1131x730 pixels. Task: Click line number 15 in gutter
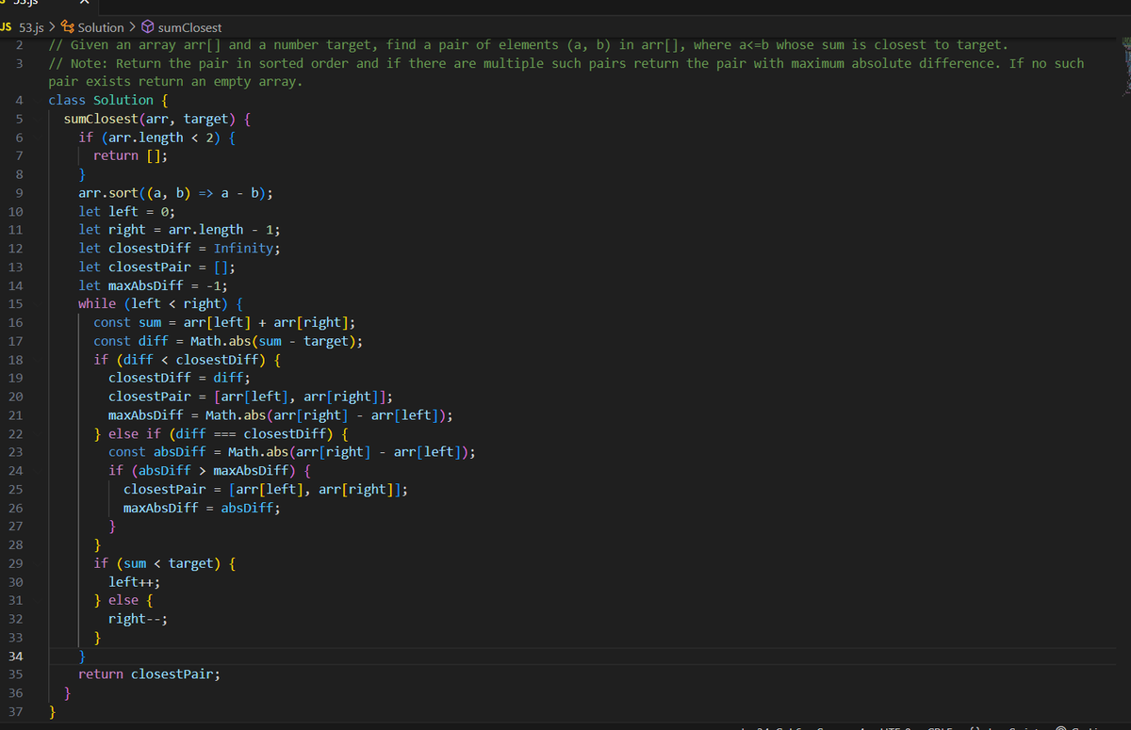coord(15,303)
